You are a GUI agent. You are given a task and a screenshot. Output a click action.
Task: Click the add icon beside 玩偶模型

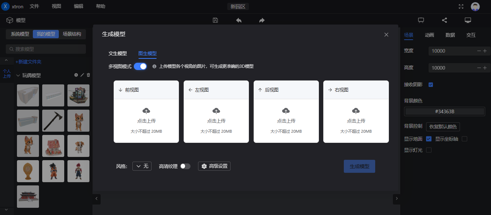[76, 75]
